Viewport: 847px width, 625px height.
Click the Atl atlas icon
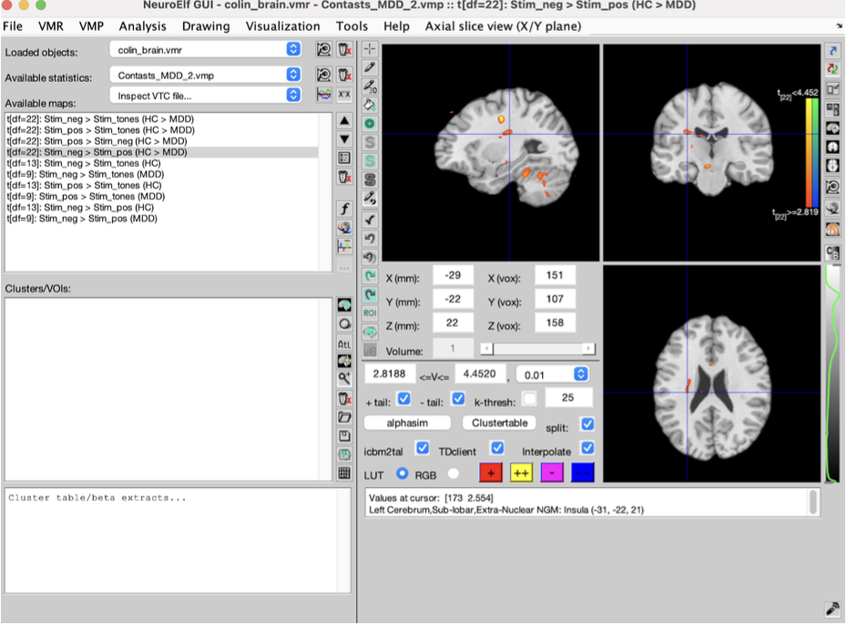[x=344, y=343]
